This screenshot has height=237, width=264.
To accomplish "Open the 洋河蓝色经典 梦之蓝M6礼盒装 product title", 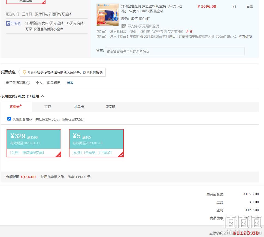I will pyautogui.click(x=152, y=9).
